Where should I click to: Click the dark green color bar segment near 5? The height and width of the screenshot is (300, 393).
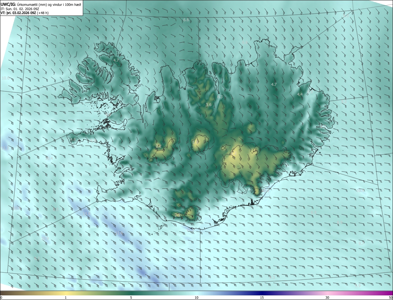pyautogui.click(x=131, y=293)
